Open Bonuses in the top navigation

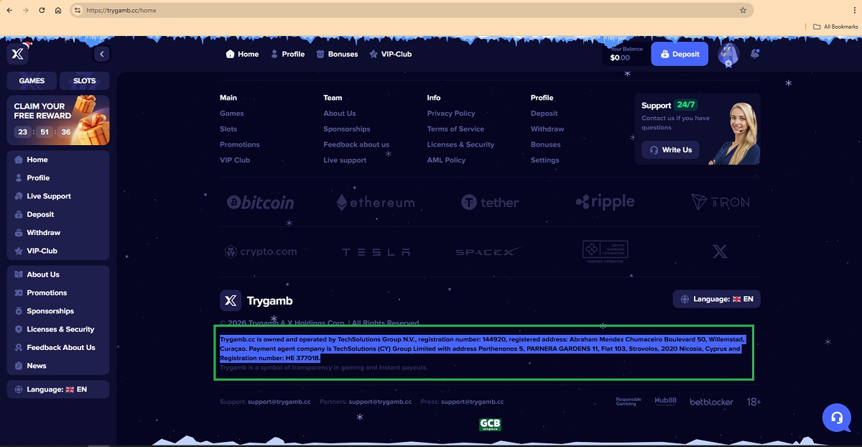tap(337, 54)
